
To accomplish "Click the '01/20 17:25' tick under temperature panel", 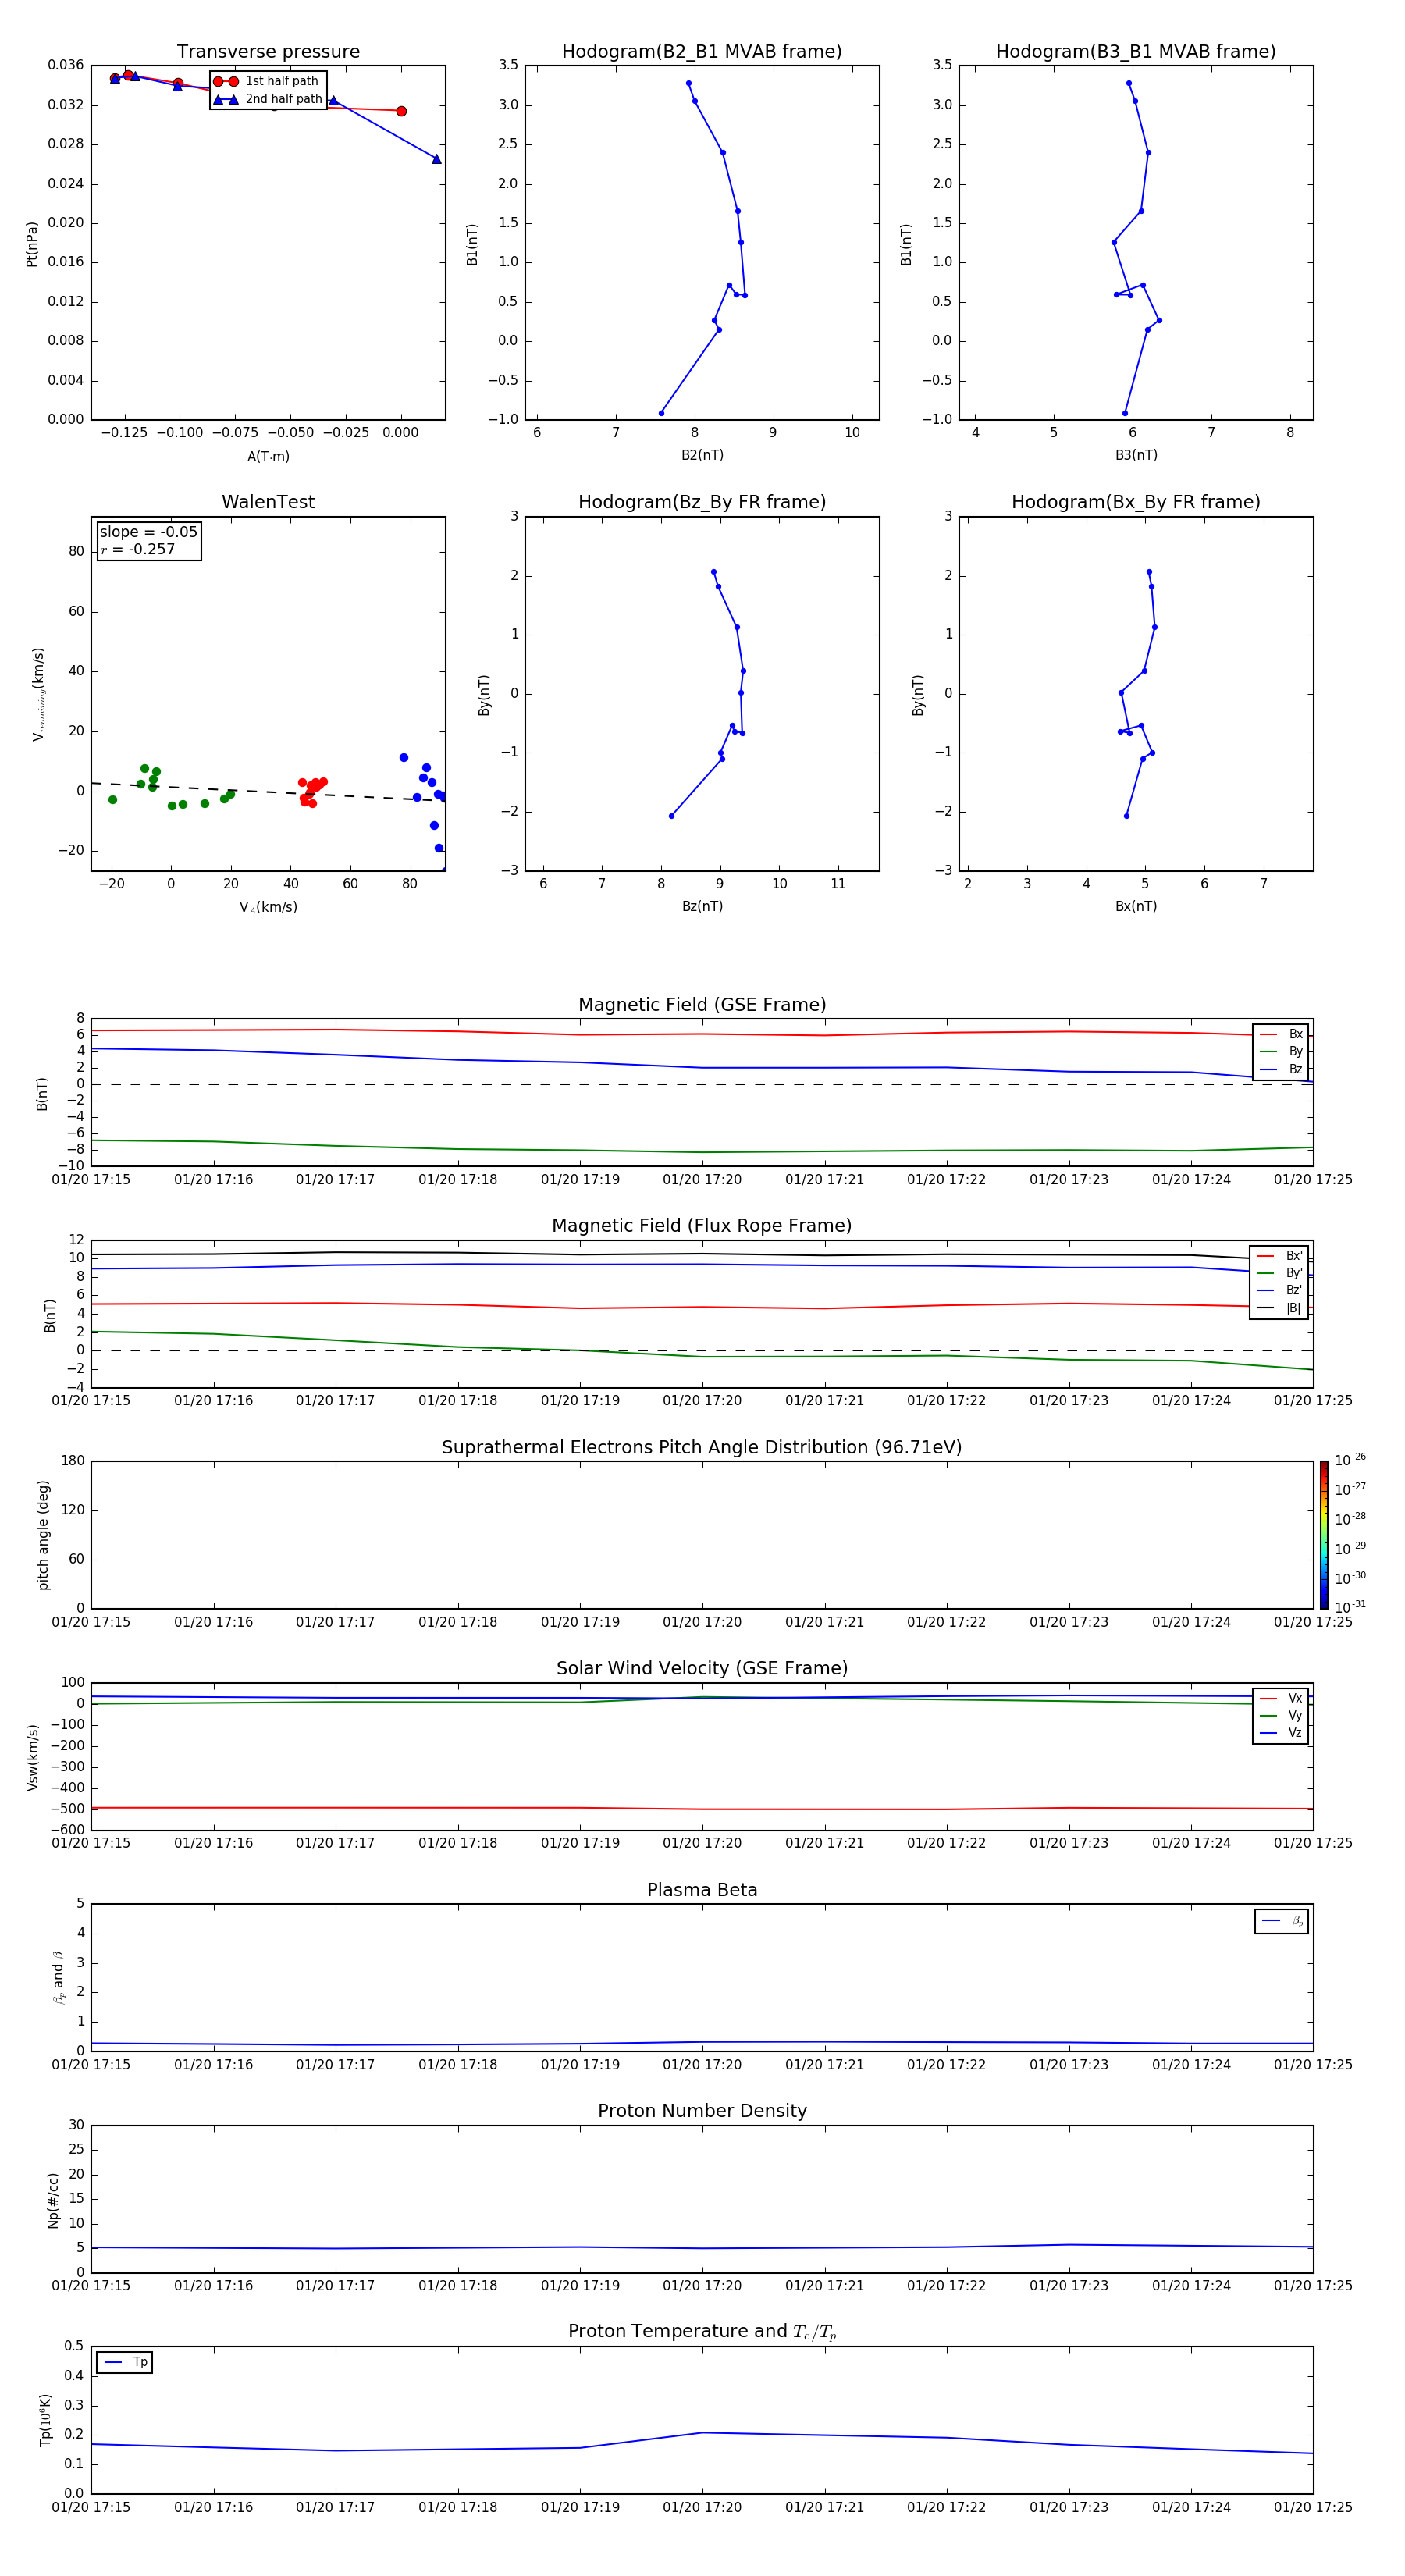I will point(1313,2508).
